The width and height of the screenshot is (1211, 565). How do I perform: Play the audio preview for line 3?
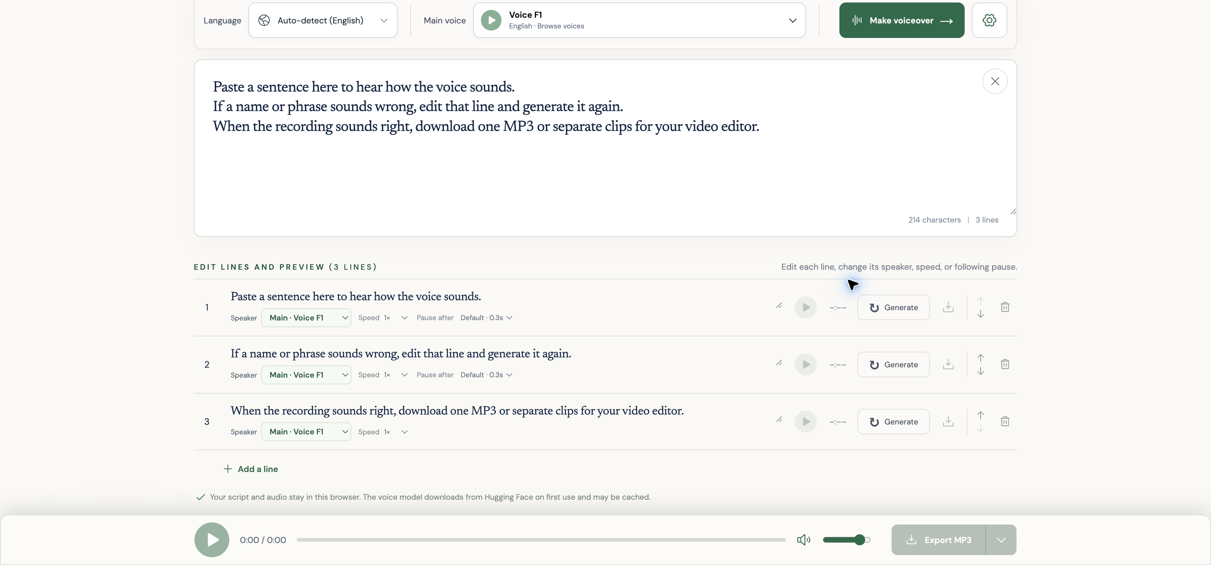click(806, 422)
